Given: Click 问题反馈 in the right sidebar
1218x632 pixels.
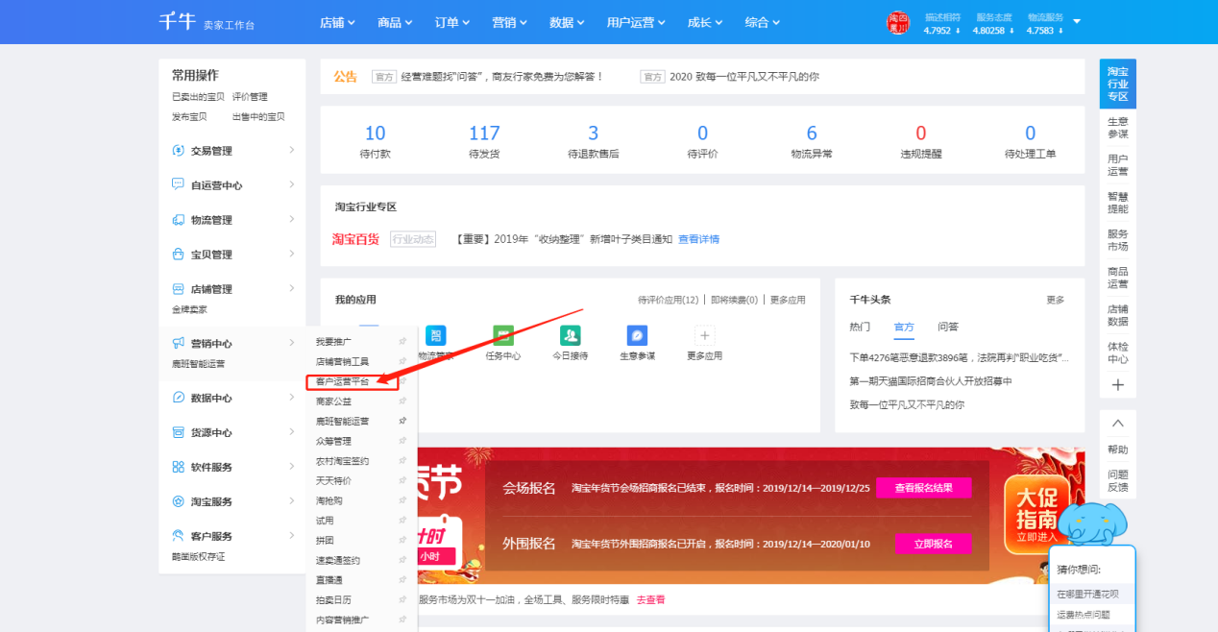Looking at the screenshot, I should [x=1118, y=480].
